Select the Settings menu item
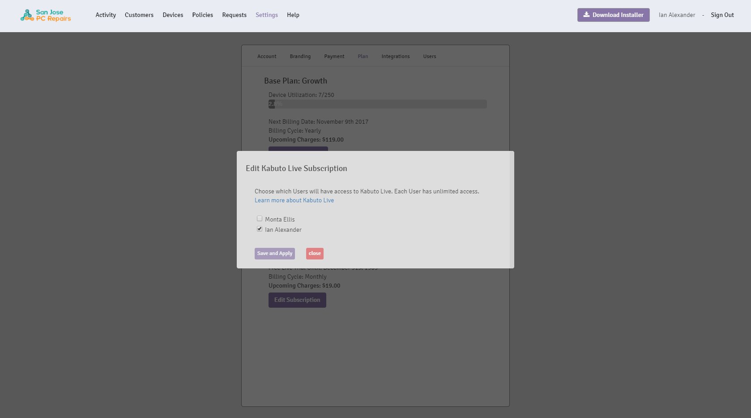 [x=267, y=15]
